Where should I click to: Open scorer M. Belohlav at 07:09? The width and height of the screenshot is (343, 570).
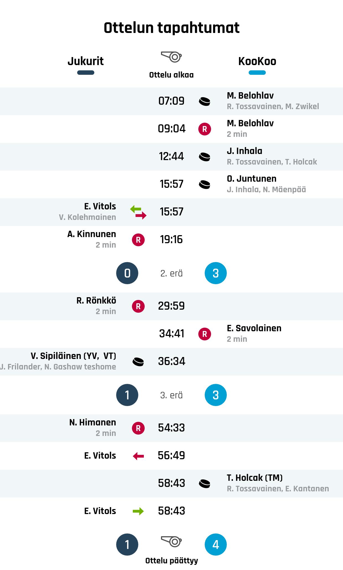250,96
